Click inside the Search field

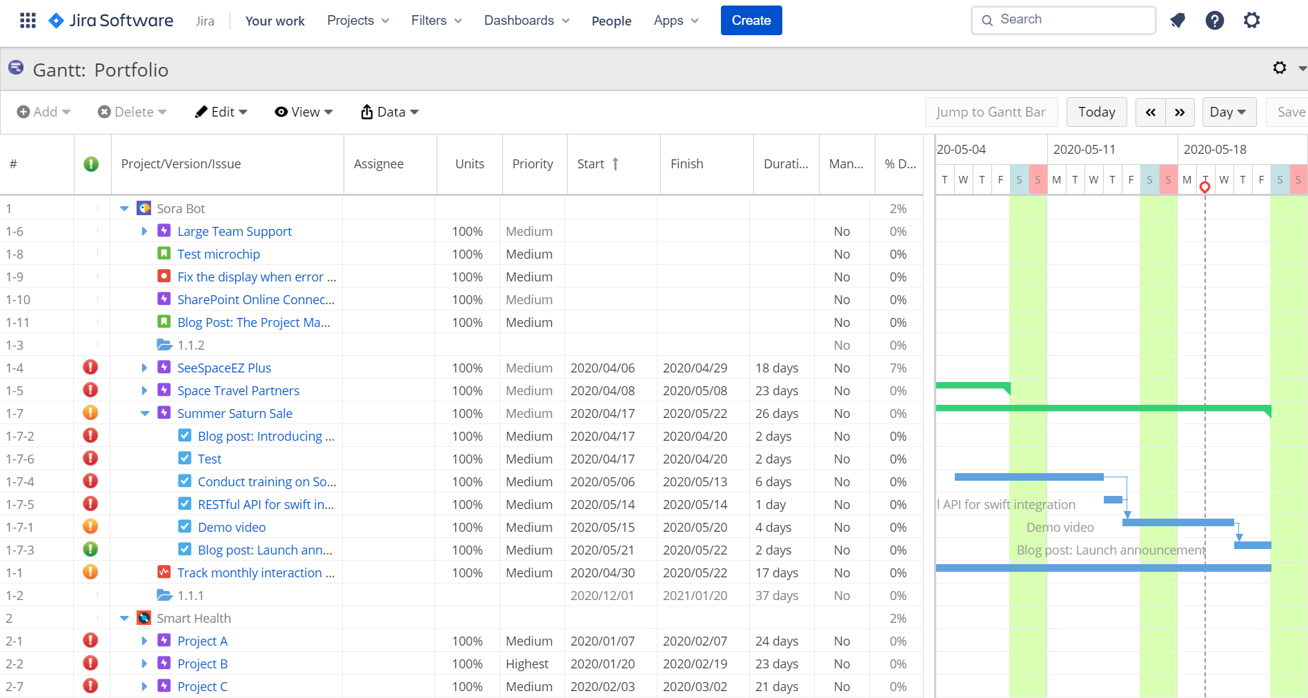[1062, 19]
